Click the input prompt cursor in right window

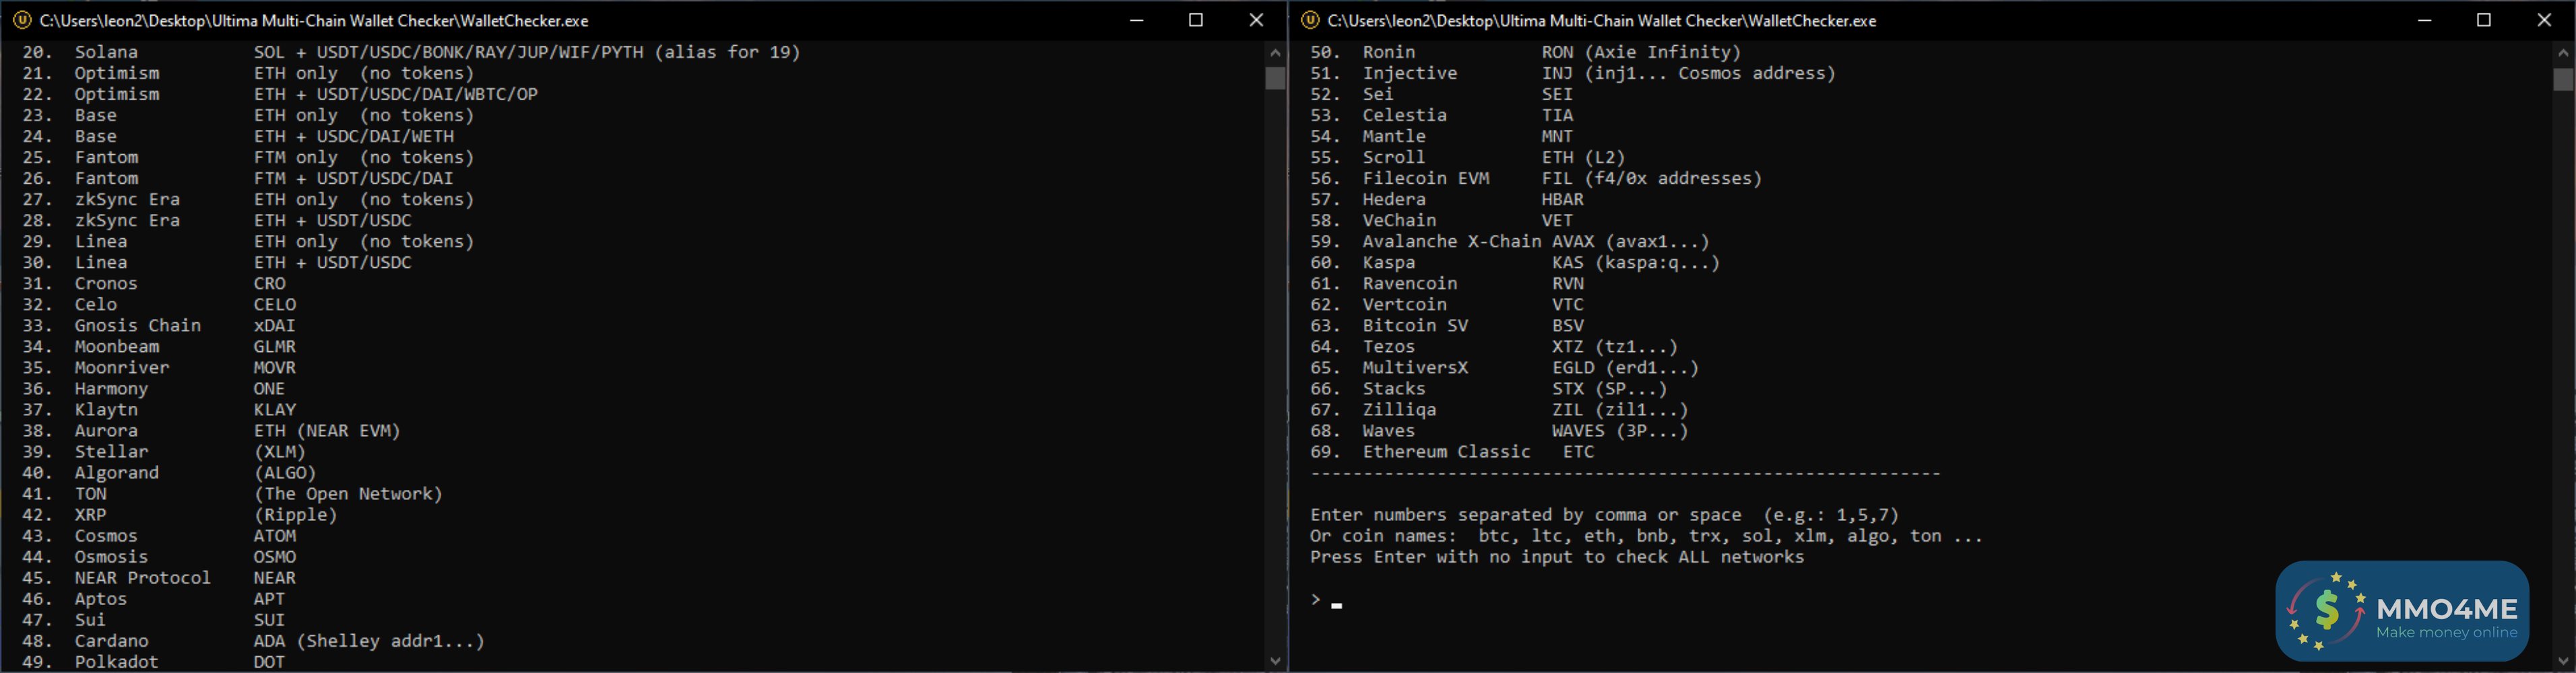1337,605
